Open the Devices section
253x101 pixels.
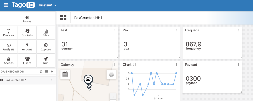(9, 33)
